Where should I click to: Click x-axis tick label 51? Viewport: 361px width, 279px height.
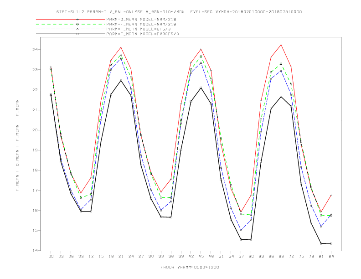pyautogui.click(x=221, y=256)
